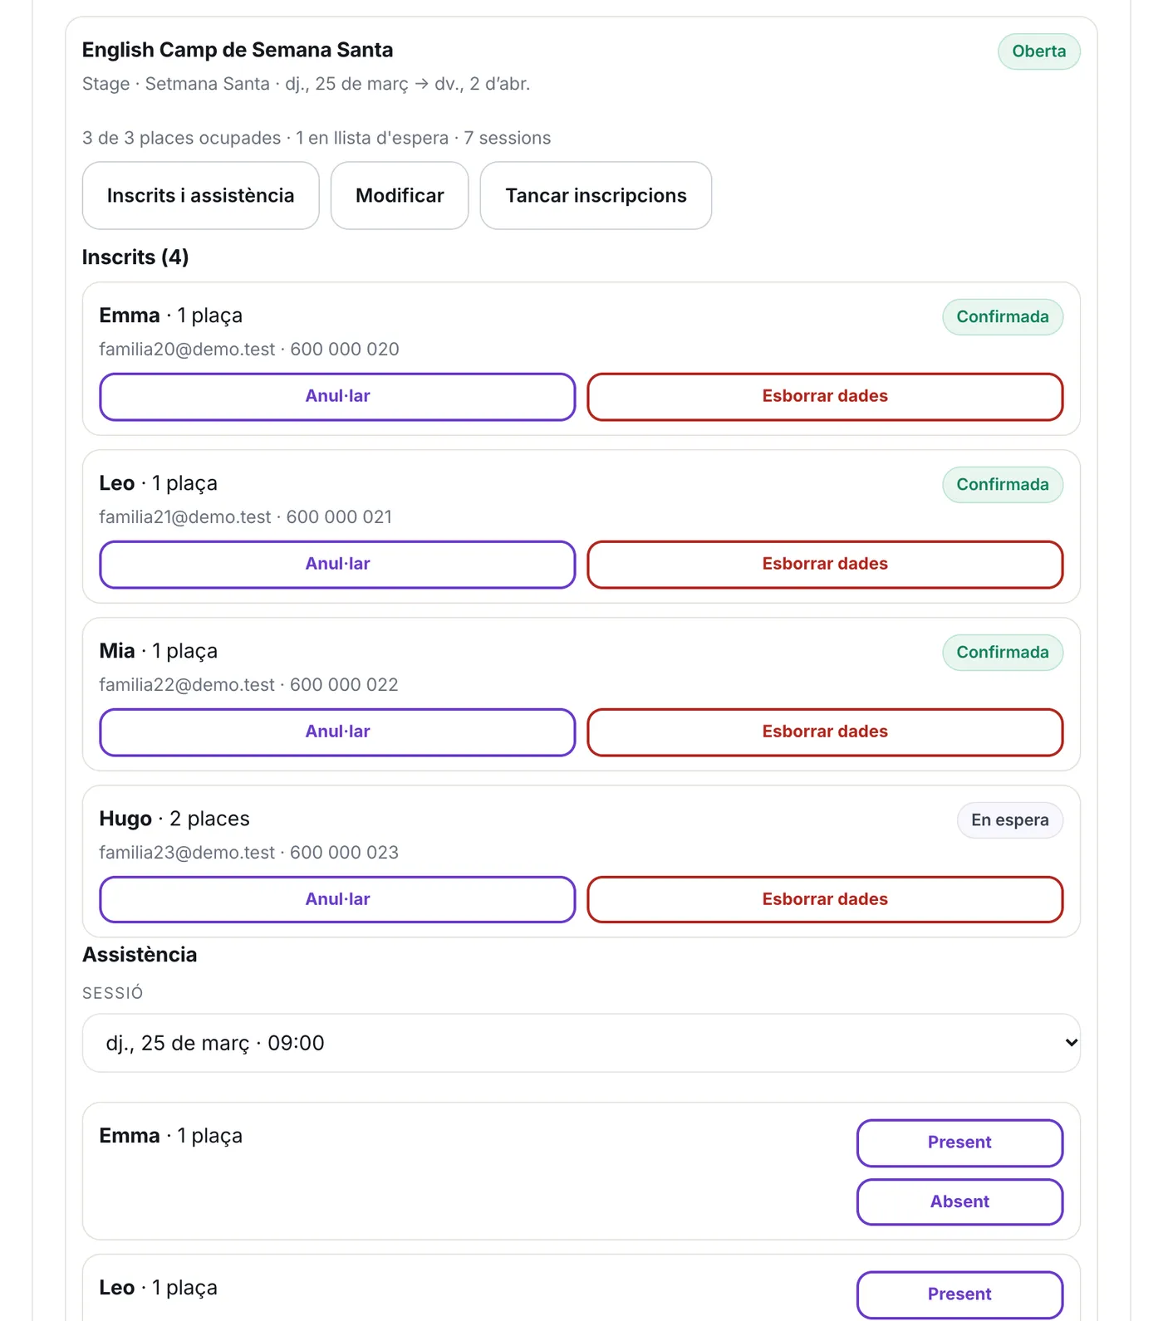Delete Leo's data with Esborrar dades
The width and height of the screenshot is (1163, 1321).
click(825, 564)
